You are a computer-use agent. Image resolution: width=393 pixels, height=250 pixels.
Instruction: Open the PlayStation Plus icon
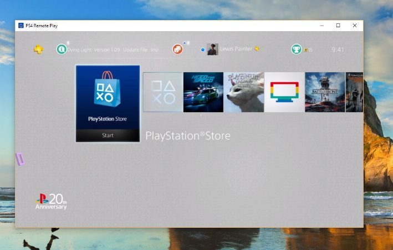pyautogui.click(x=38, y=49)
